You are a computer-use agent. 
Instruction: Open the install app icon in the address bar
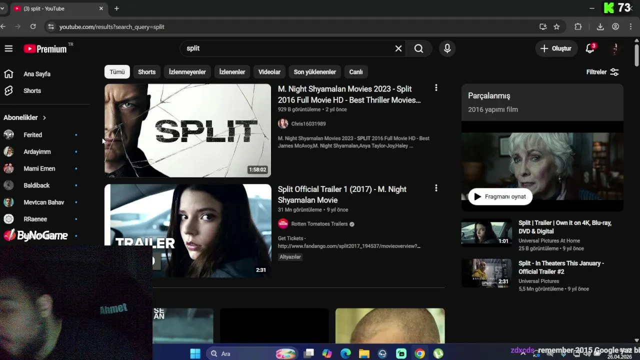pos(542,27)
